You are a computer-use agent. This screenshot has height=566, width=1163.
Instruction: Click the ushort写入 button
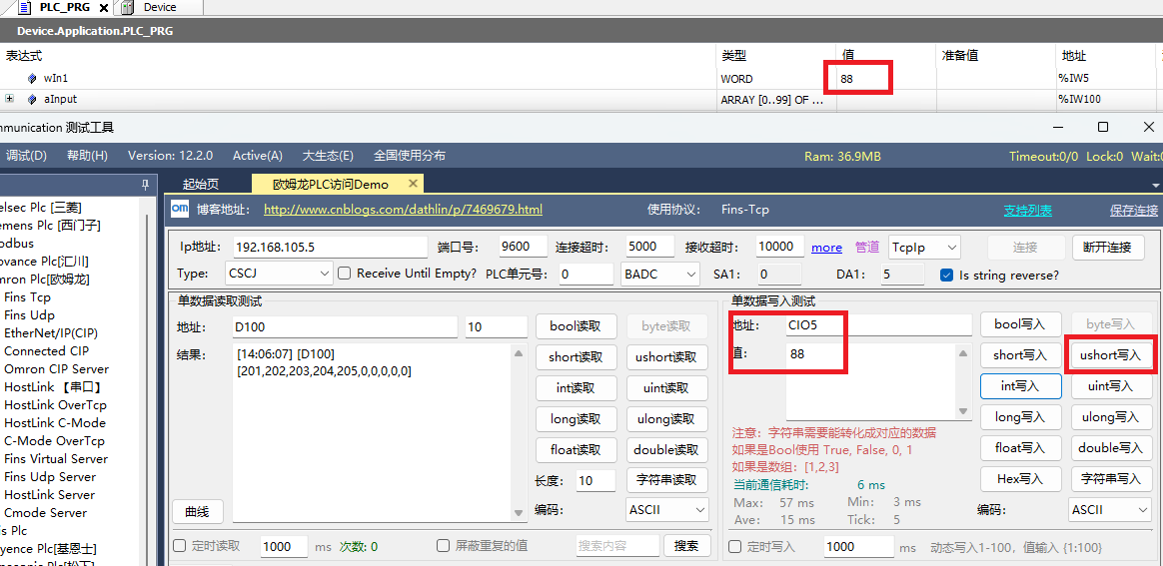click(x=1110, y=355)
